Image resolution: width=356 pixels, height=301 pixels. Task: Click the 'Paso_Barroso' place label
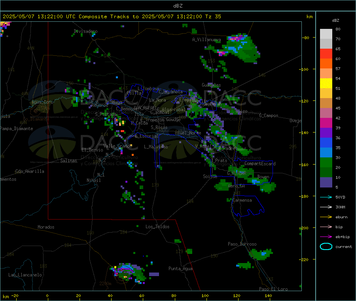pyautogui.click(x=242, y=244)
